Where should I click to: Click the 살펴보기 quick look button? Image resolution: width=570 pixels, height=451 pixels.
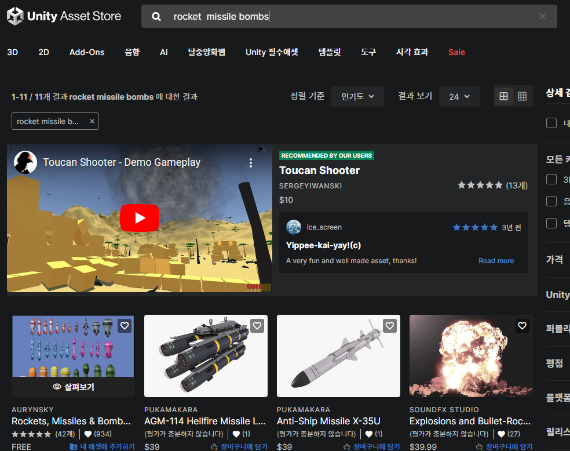coord(74,387)
